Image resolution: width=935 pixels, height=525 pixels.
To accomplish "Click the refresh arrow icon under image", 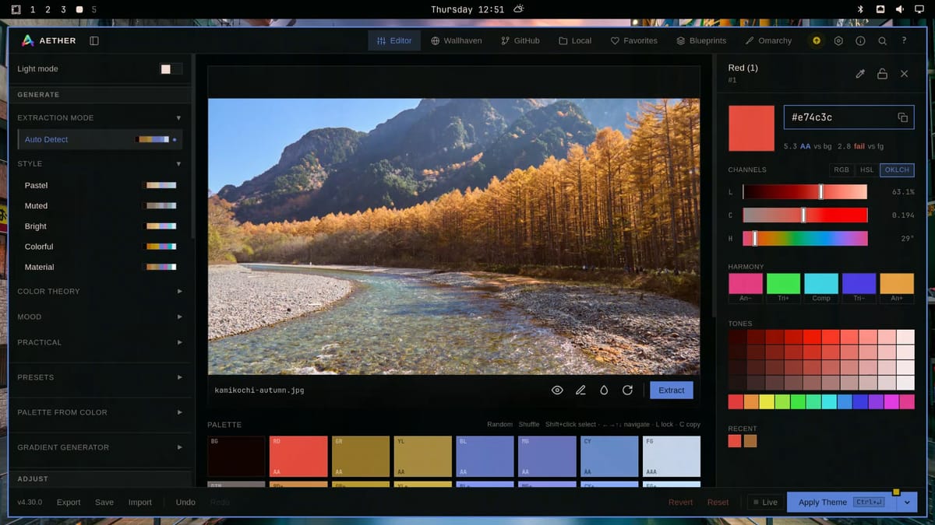I will (627, 390).
